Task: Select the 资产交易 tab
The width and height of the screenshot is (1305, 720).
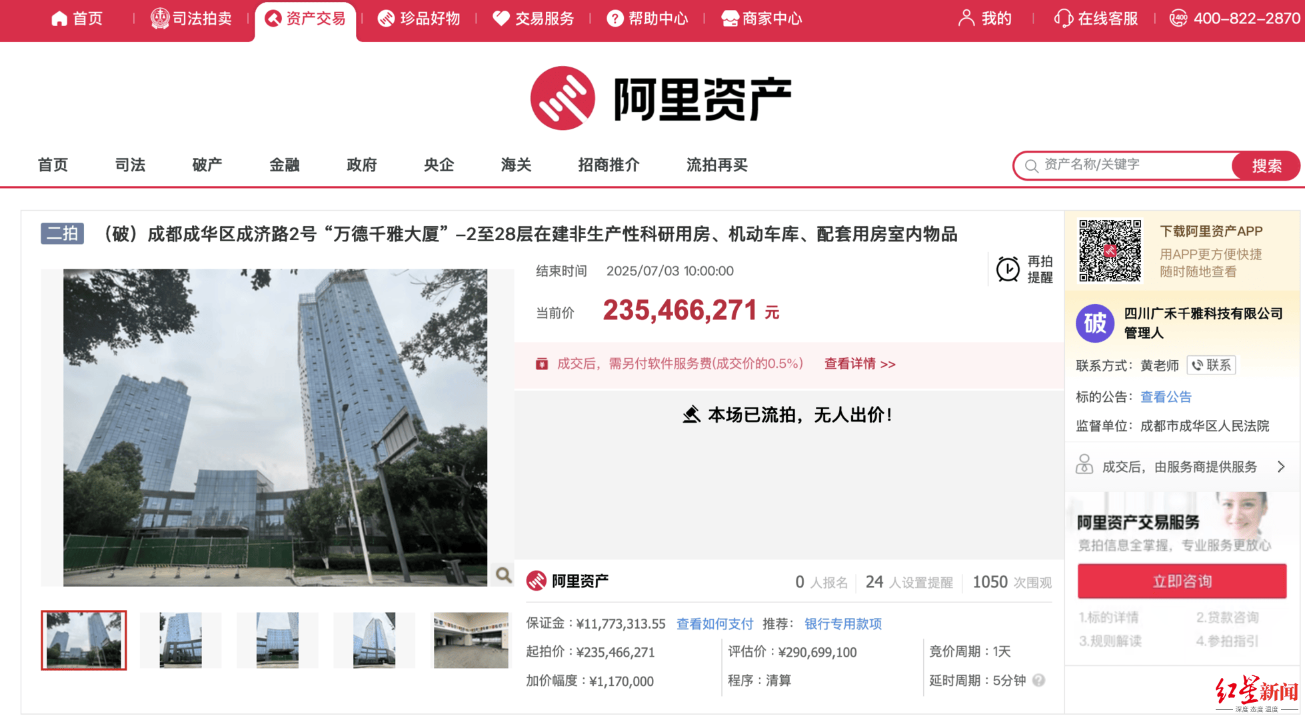Action: point(305,19)
